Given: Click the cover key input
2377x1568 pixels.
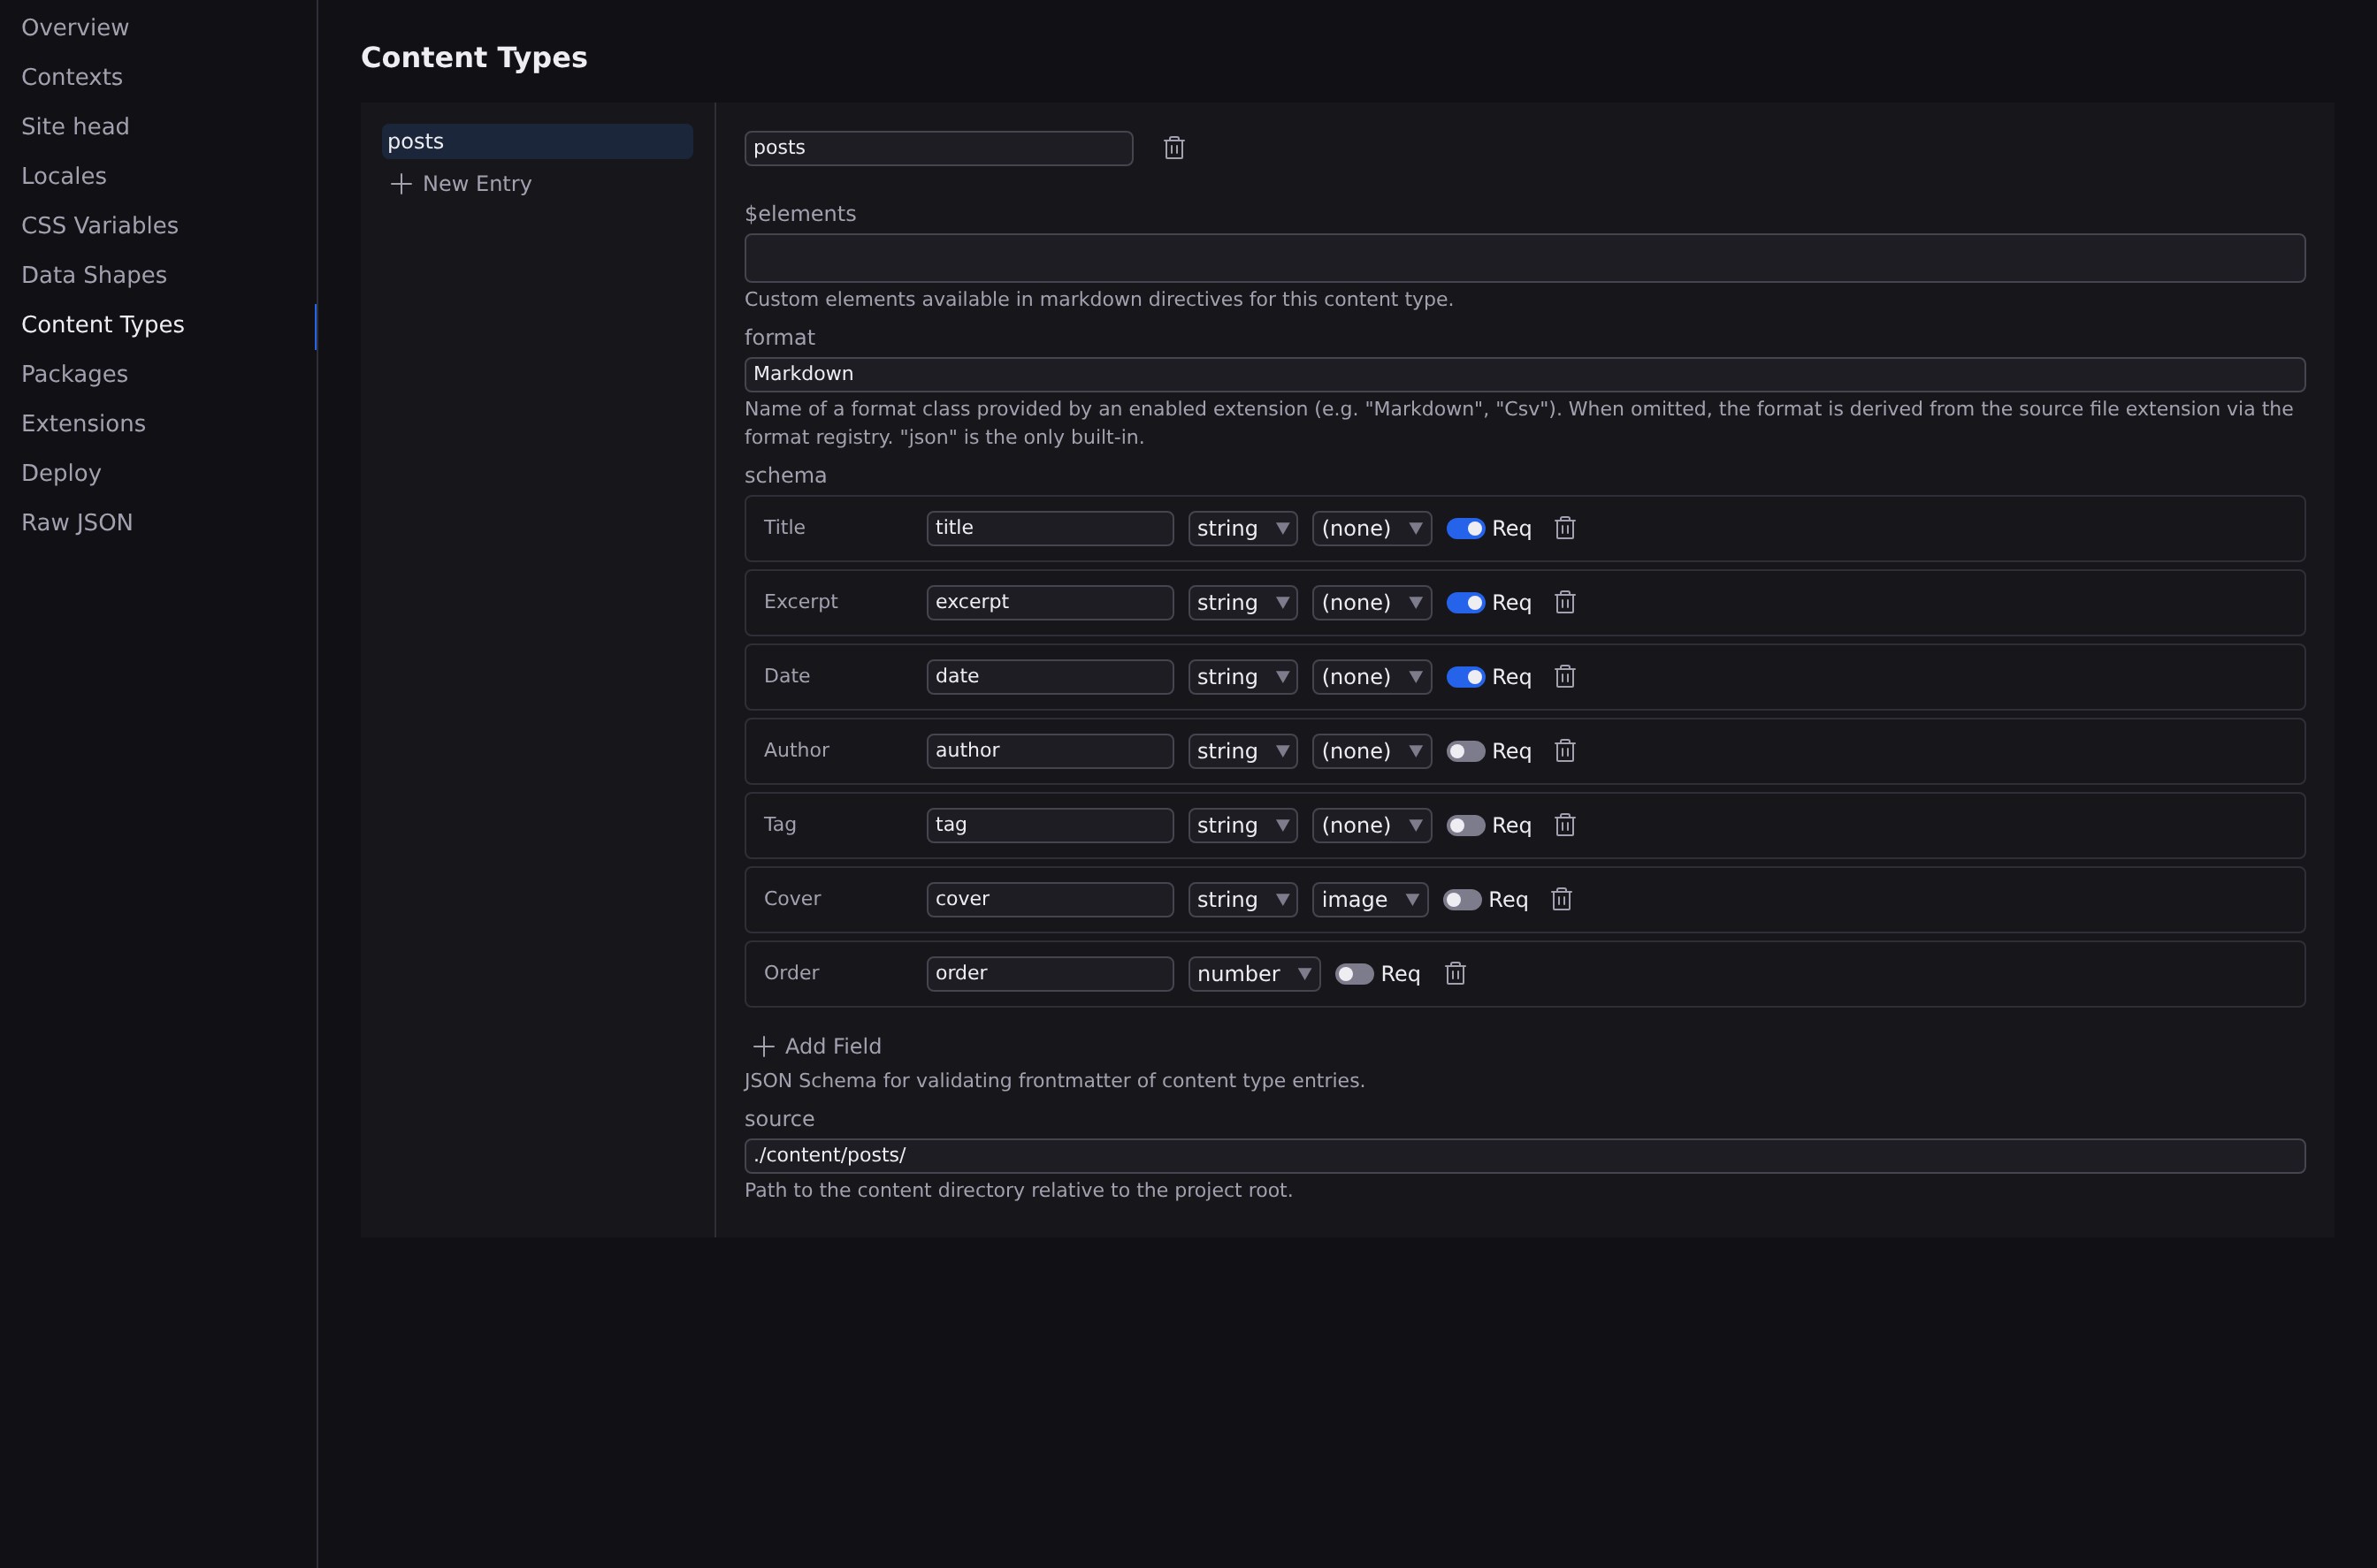Looking at the screenshot, I should 1050,899.
